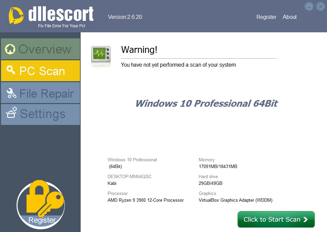Click the lock and key Register badge
Screen dimensions: 327x232
click(x=41, y=204)
